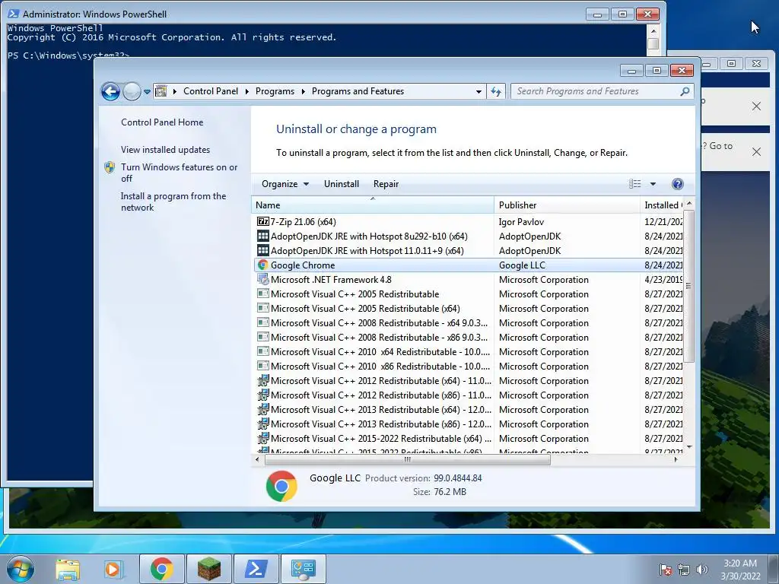Click the volume speaker tray icon

coord(701,570)
